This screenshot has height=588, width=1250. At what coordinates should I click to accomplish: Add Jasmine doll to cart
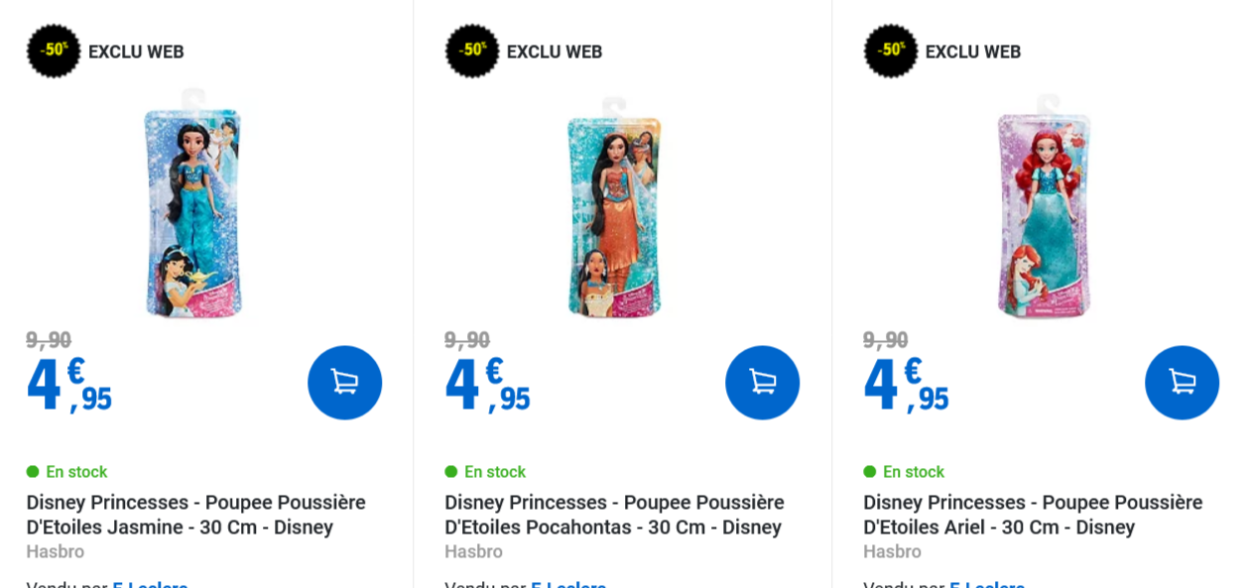click(x=344, y=382)
